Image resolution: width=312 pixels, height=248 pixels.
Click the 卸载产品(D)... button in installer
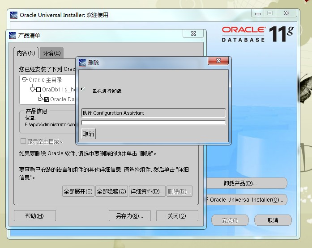[x=247, y=183]
